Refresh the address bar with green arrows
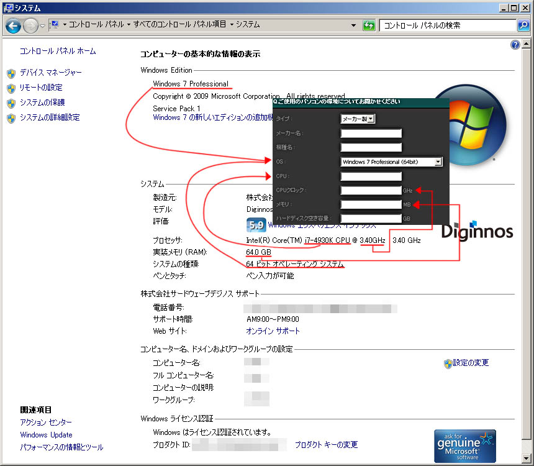 [369, 25]
